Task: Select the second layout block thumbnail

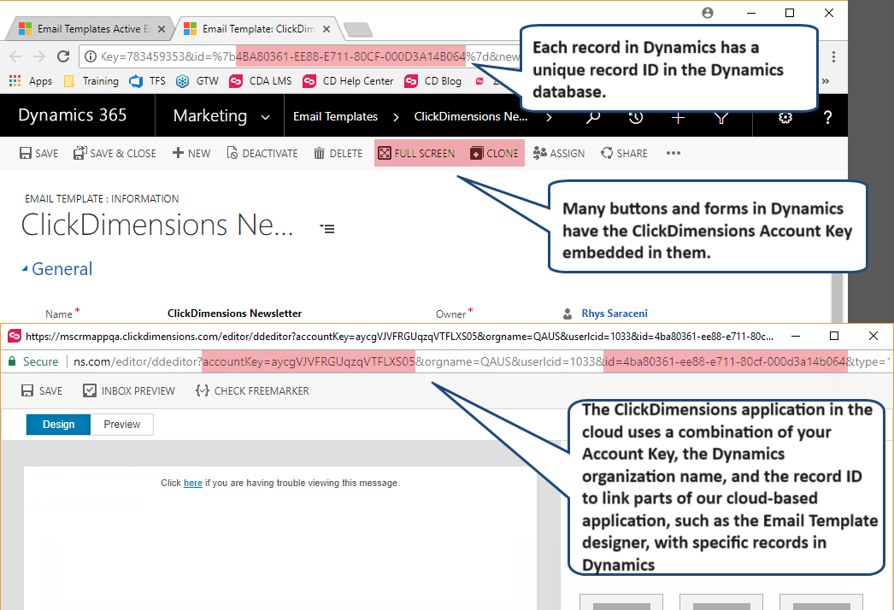Action: point(721,602)
